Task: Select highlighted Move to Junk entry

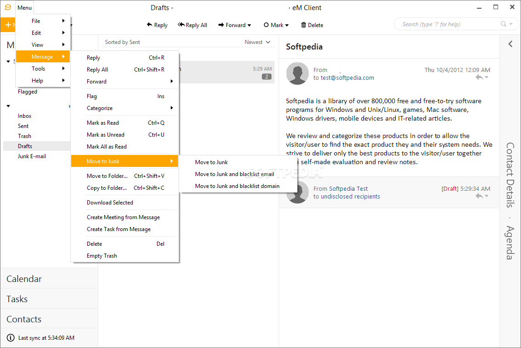Action: (x=125, y=161)
